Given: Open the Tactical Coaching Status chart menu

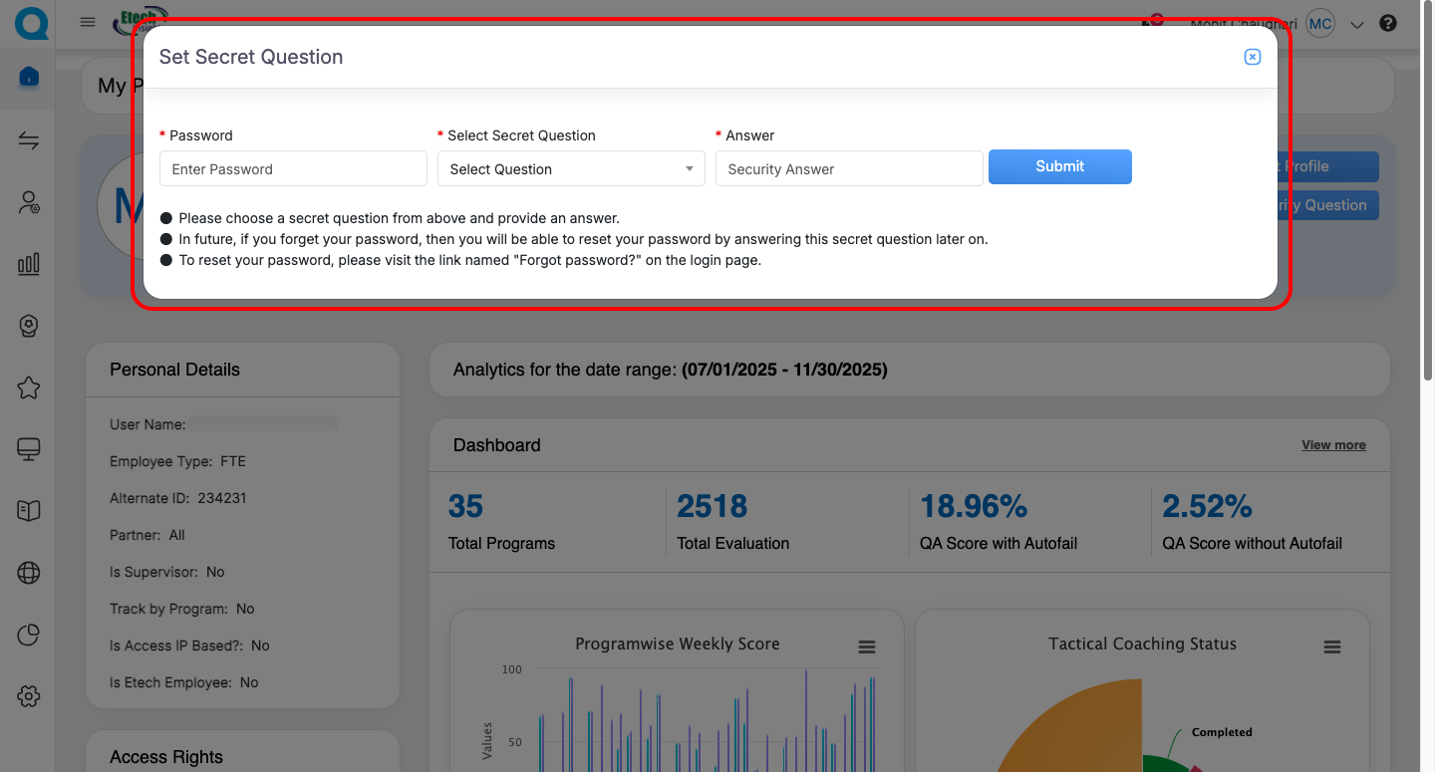Looking at the screenshot, I should click(x=1332, y=647).
